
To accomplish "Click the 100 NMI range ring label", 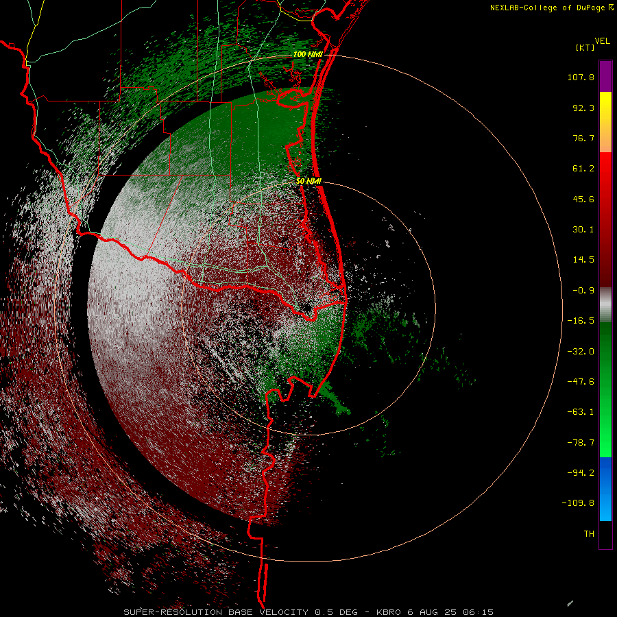I will point(308,54).
